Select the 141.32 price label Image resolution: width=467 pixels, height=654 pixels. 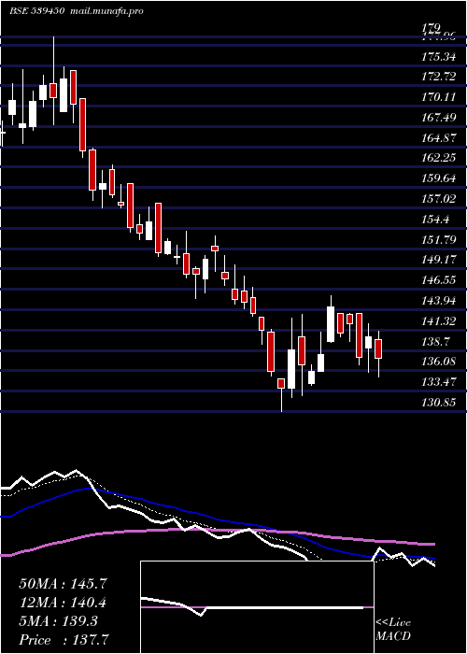tap(438, 321)
